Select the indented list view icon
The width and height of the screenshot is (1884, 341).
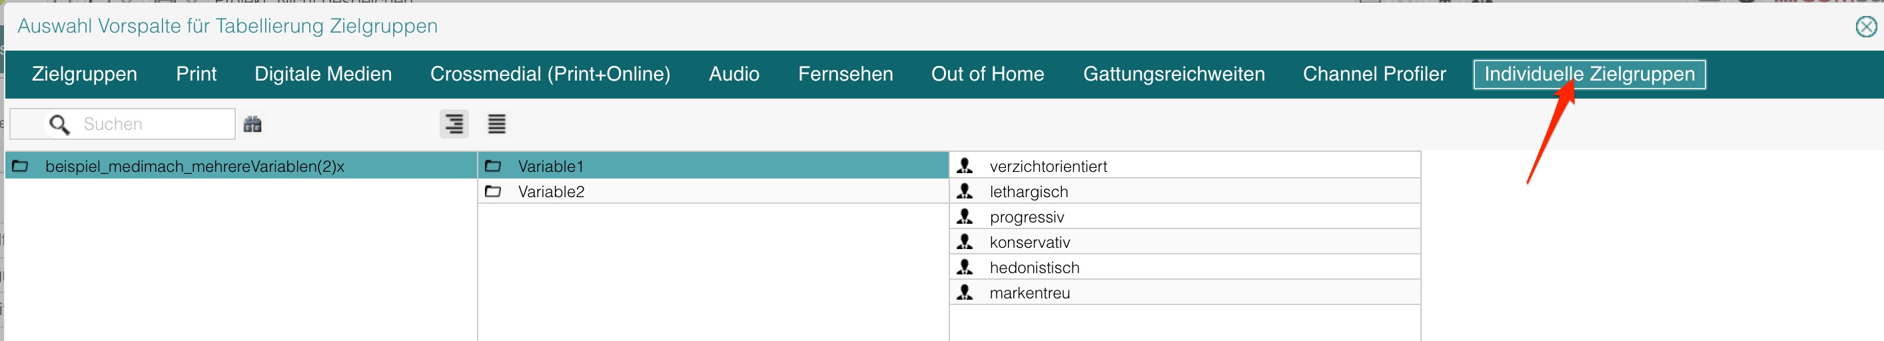click(454, 125)
